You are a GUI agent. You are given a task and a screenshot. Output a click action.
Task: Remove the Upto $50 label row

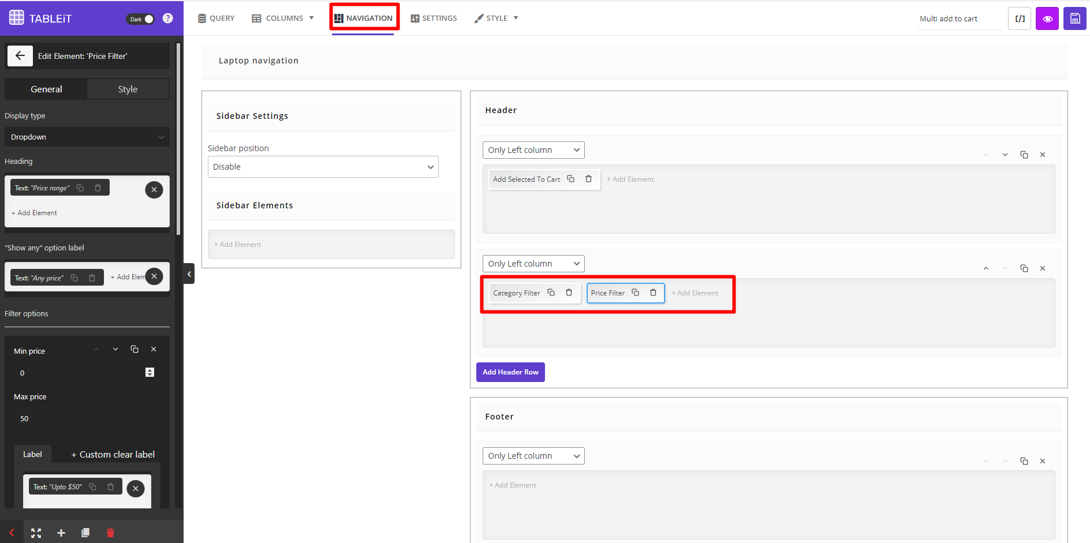click(x=136, y=489)
